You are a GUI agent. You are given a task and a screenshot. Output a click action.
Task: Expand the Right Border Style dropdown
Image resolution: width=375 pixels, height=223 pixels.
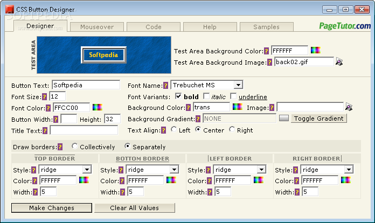coord(349,170)
